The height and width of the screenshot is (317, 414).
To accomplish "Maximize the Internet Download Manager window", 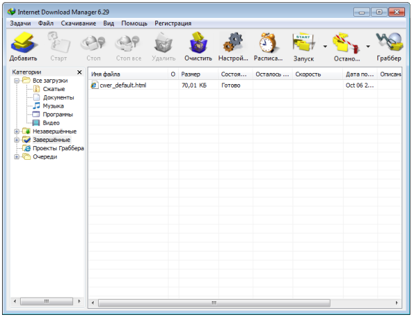I will click(379, 12).
